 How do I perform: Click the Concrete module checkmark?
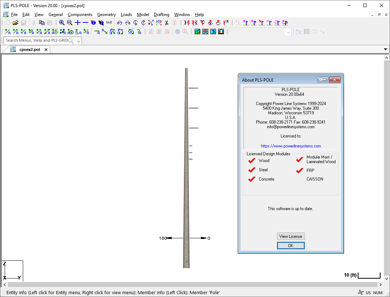pyautogui.click(x=252, y=179)
